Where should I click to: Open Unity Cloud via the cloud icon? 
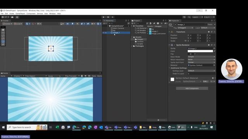(12, 17)
